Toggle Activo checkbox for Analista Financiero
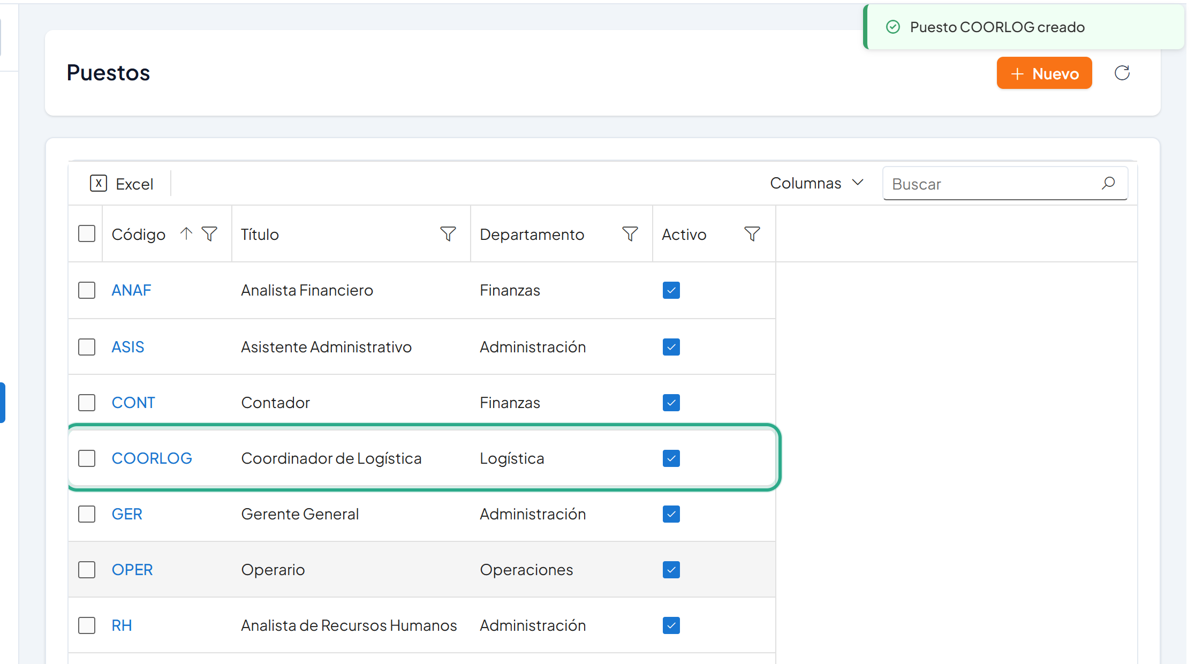The image size is (1195, 664). (671, 290)
